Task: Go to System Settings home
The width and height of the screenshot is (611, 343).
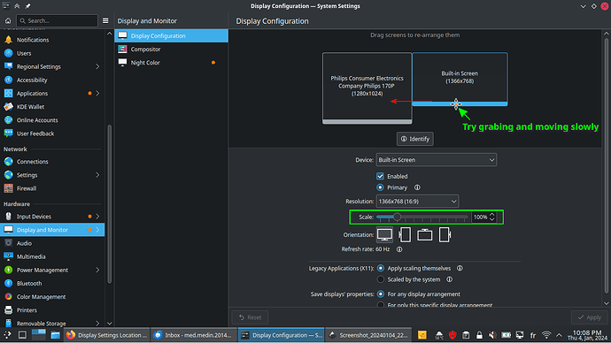Action: point(8,20)
